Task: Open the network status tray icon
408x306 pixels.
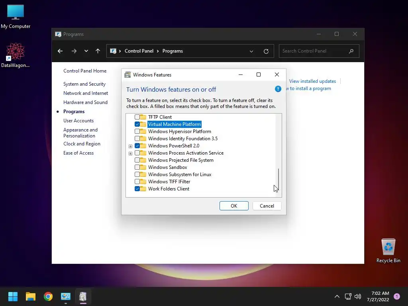Action: coord(348,296)
